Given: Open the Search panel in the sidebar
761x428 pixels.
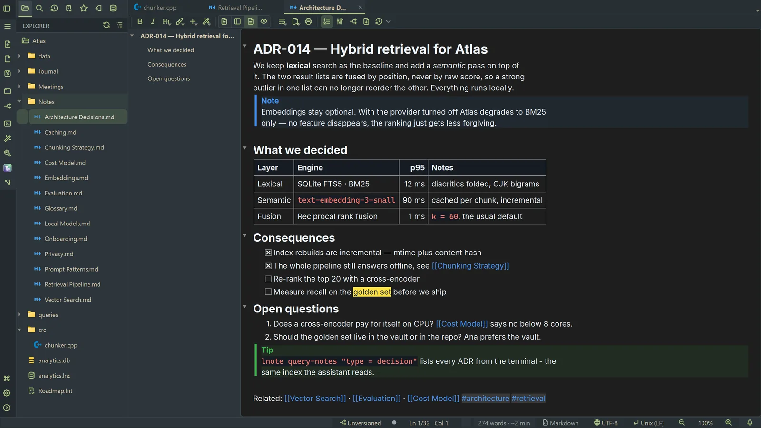Looking at the screenshot, I should (39, 8).
